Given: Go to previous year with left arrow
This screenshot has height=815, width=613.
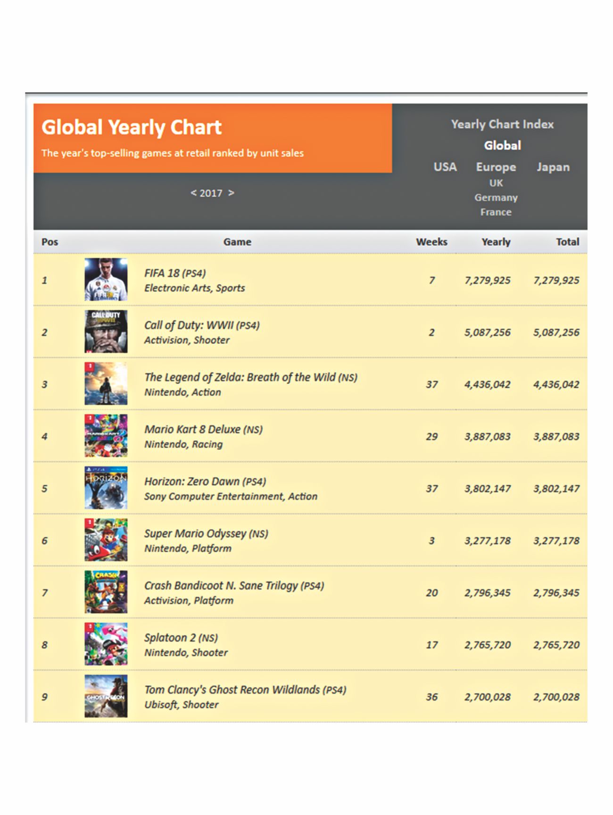Looking at the screenshot, I should pos(193,193).
